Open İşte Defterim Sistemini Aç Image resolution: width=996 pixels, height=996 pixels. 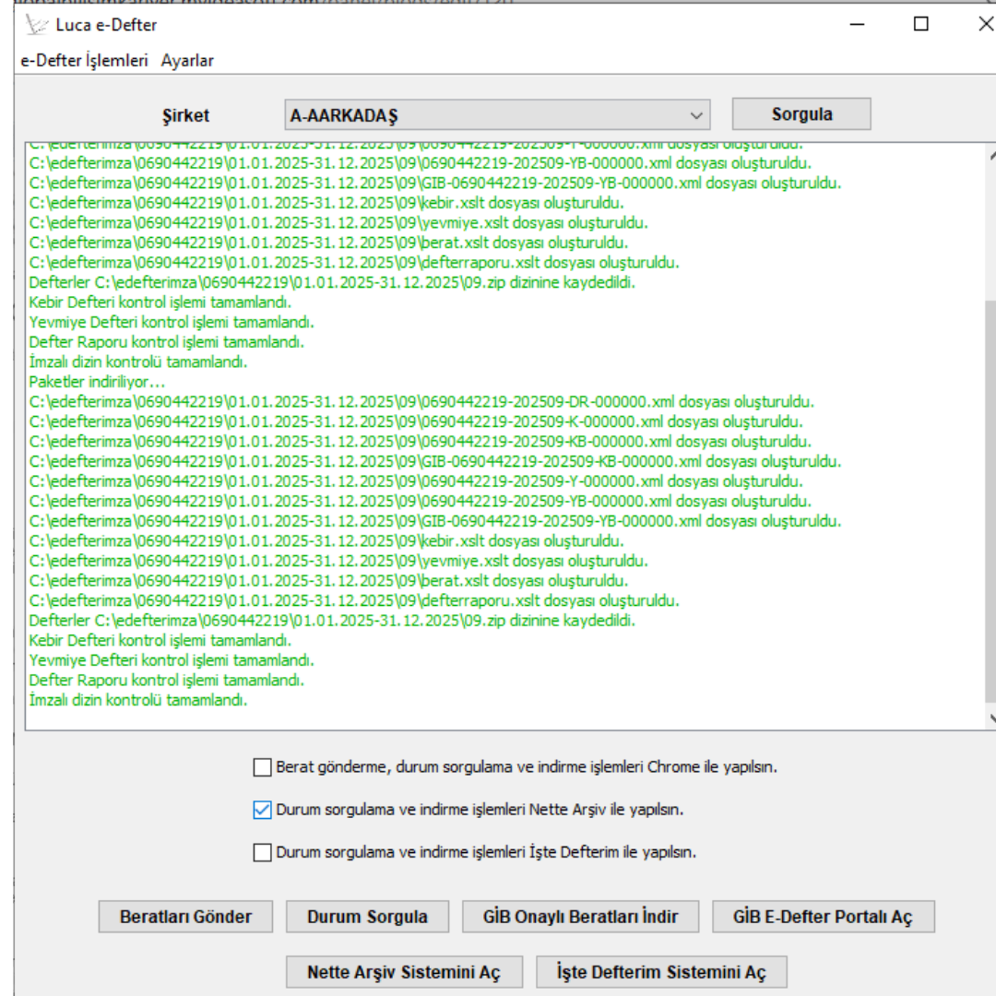[x=661, y=972]
